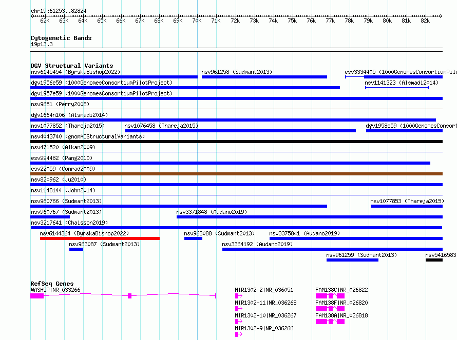Click the Cytogenetic Bands track title

click(61, 38)
